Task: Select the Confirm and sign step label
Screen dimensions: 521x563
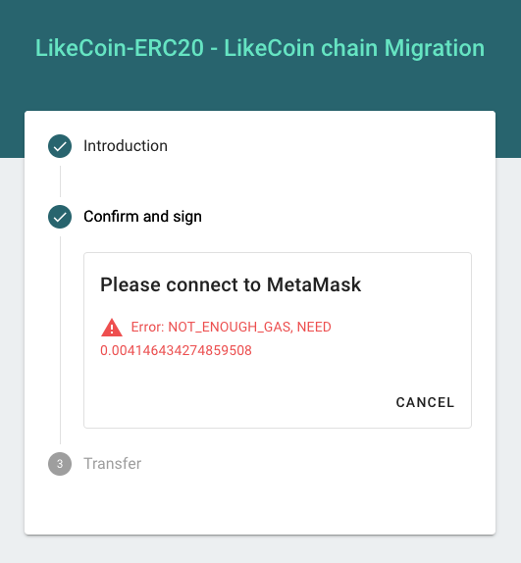Action: point(142,217)
